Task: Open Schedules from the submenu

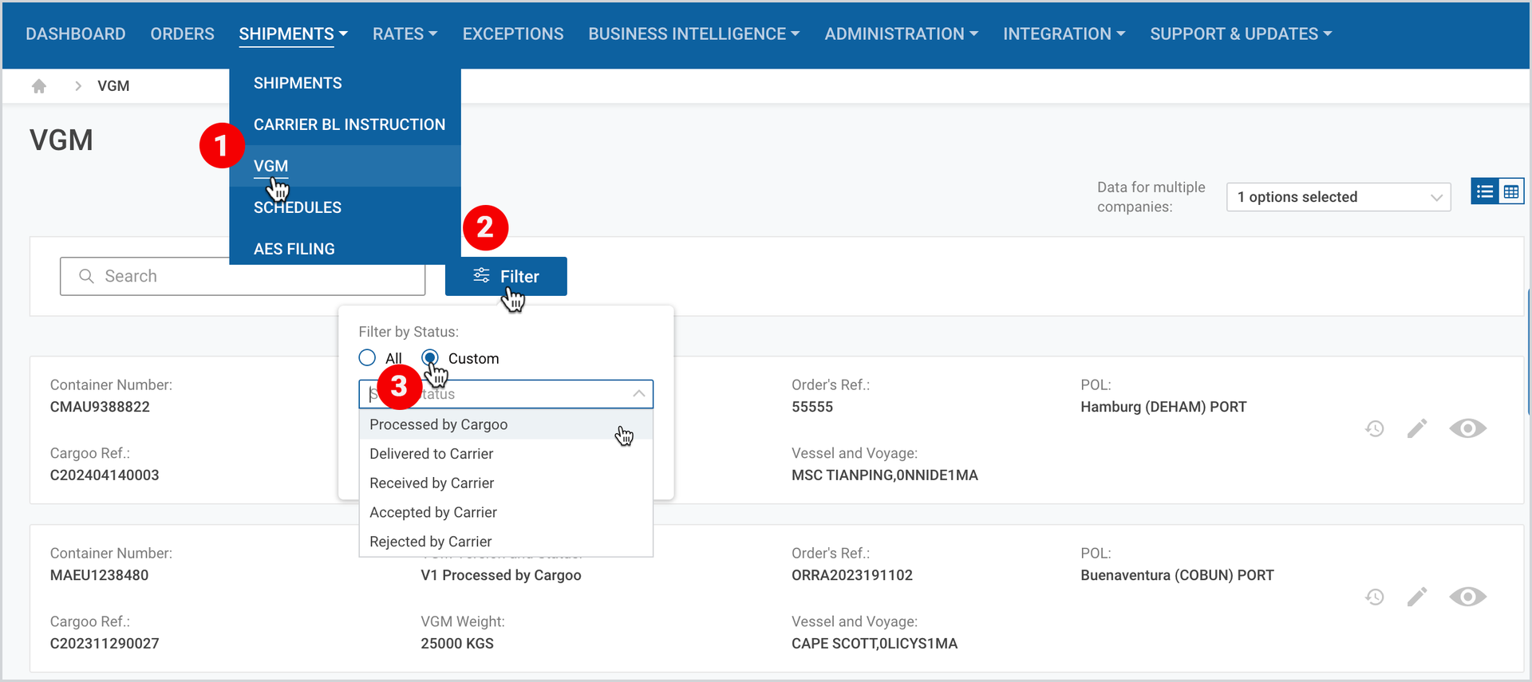Action: [298, 207]
